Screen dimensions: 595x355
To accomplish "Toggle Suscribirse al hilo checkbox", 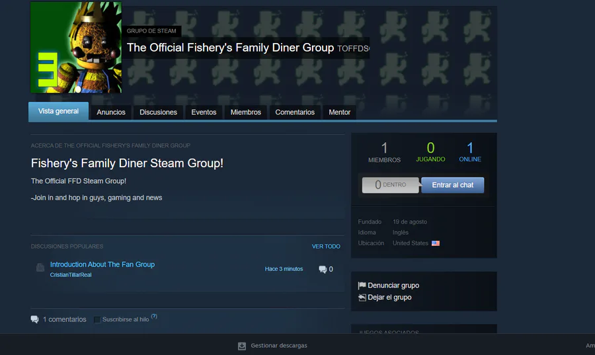I will (x=97, y=320).
